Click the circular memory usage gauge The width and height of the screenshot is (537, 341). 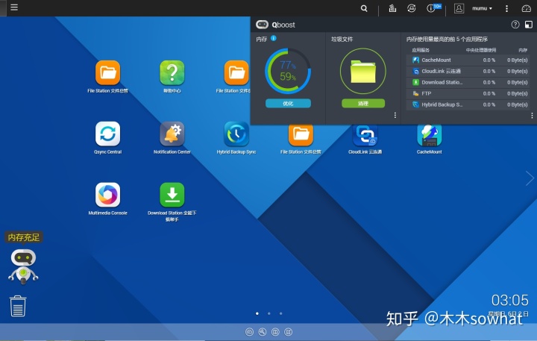[288, 71]
